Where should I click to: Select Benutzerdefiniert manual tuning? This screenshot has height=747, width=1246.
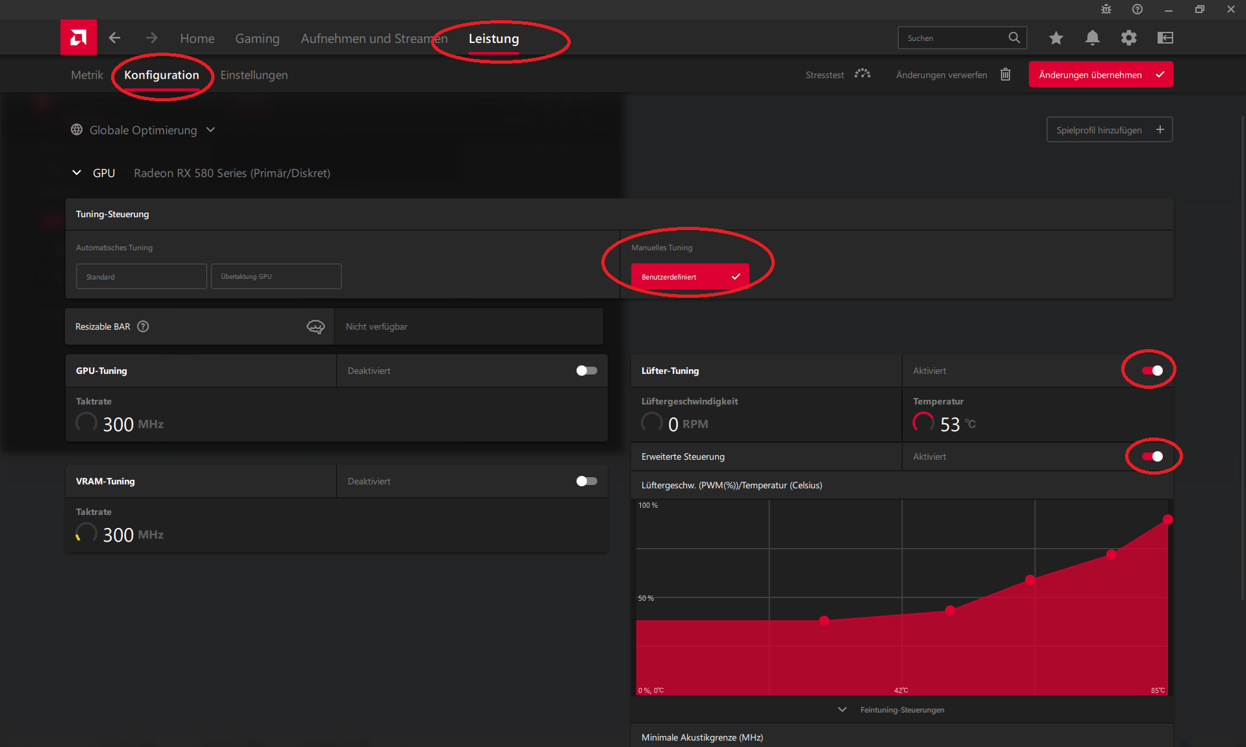[x=690, y=276]
